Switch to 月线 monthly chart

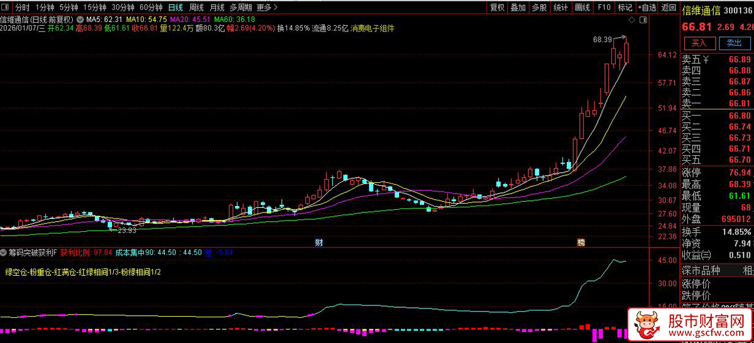coord(217,8)
